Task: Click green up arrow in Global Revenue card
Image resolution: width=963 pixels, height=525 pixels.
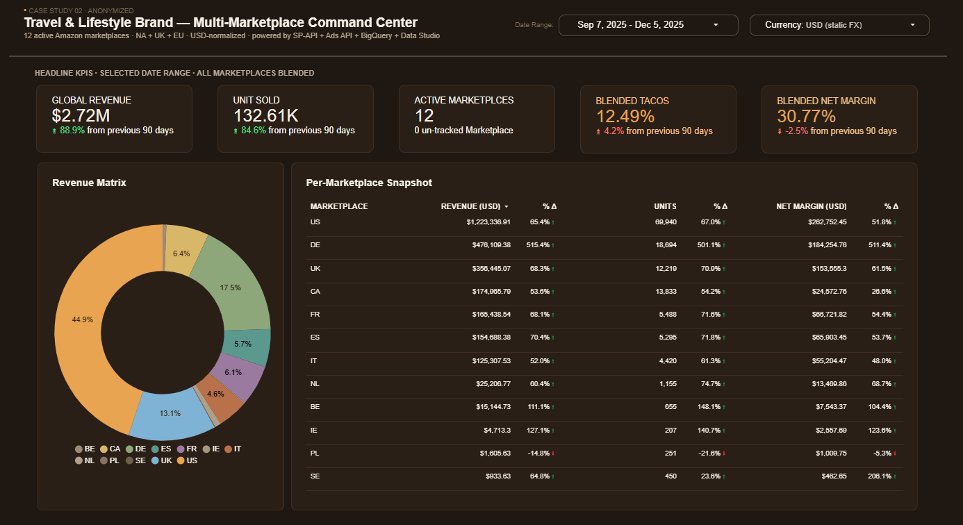Action: pos(55,131)
